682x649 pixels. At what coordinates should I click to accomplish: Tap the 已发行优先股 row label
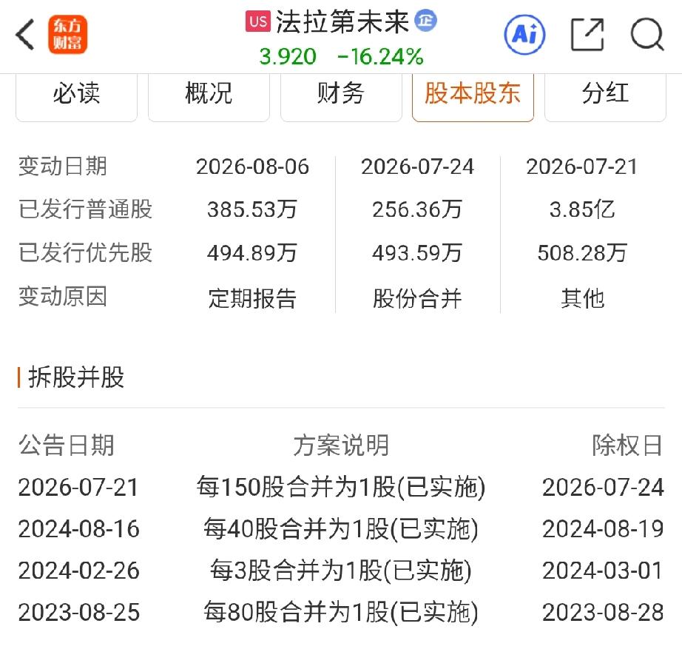[x=85, y=252]
